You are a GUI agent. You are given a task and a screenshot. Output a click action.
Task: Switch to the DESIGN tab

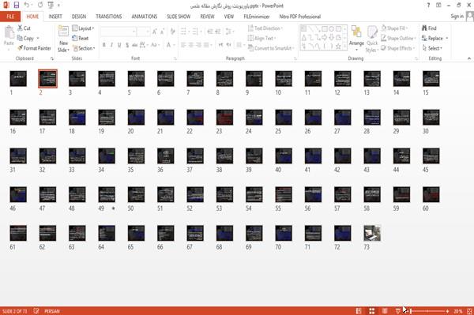[79, 17]
